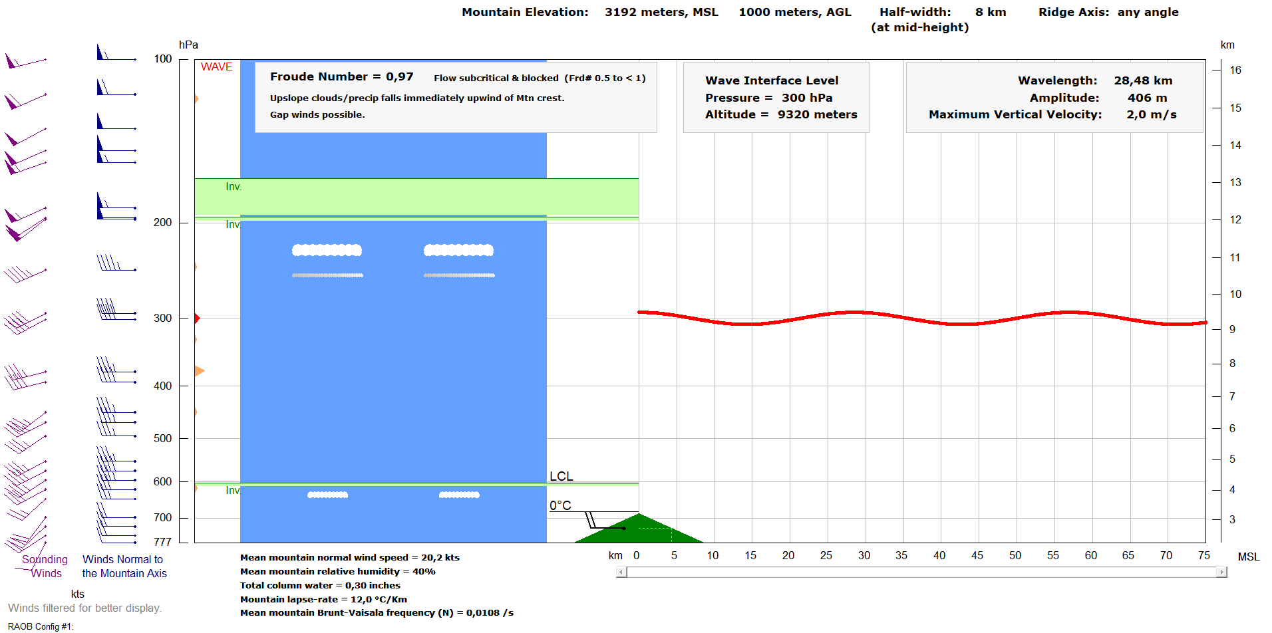Click the Wave Interface Level panel
This screenshot has height=633, width=1272.
pos(776,97)
